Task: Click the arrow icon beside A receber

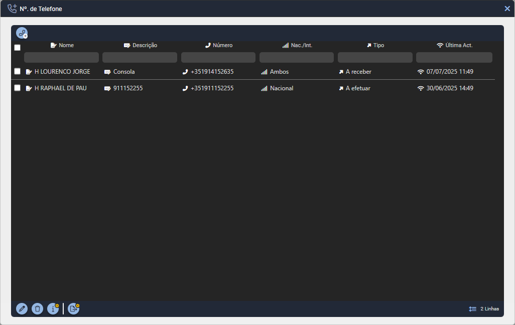Action: pos(341,72)
